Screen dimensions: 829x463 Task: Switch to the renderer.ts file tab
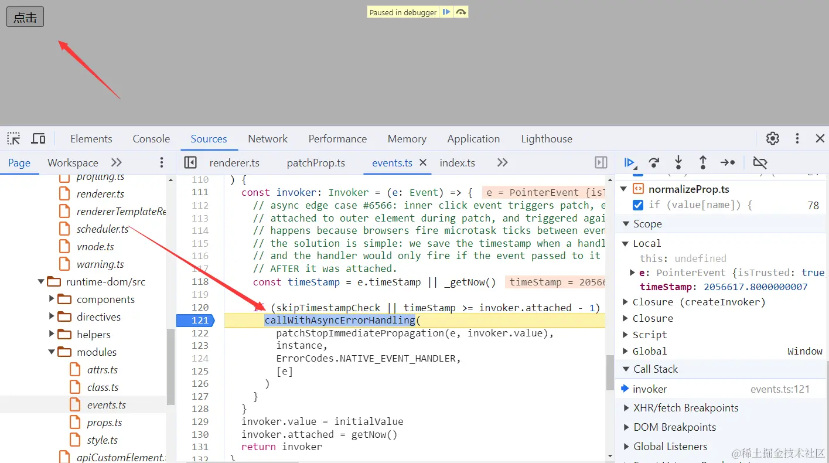tap(234, 163)
